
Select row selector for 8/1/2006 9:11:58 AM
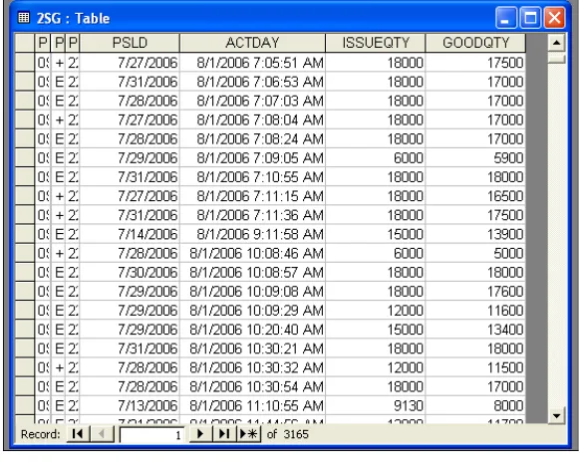pos(24,234)
